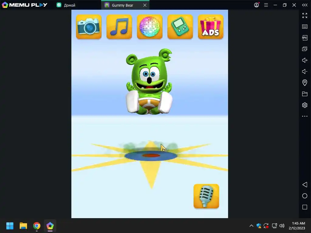
Task: Open the GPS location pin tool
Action: tap(305, 83)
